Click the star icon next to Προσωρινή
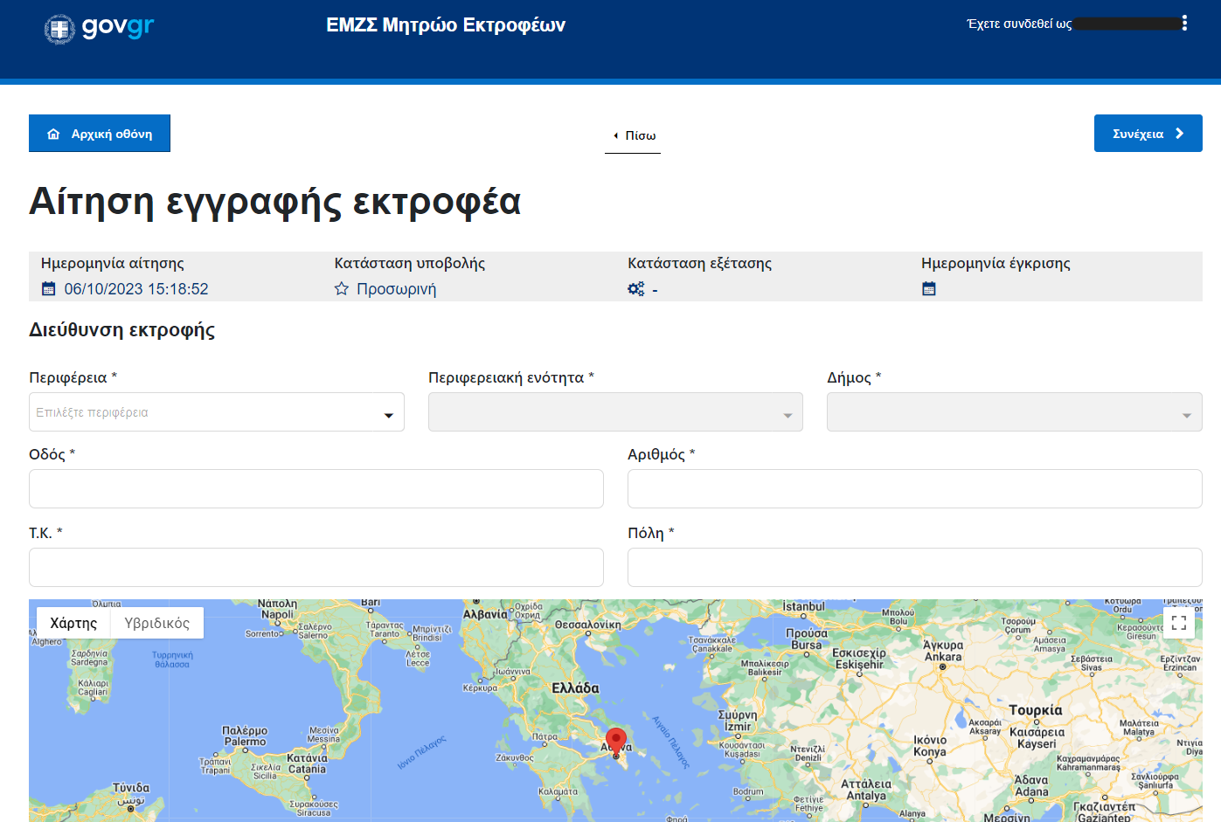This screenshot has height=822, width=1221. click(x=342, y=289)
